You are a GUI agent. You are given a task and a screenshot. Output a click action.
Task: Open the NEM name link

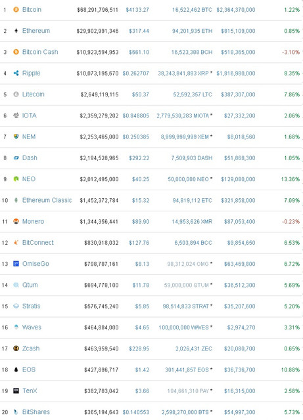tap(29, 136)
